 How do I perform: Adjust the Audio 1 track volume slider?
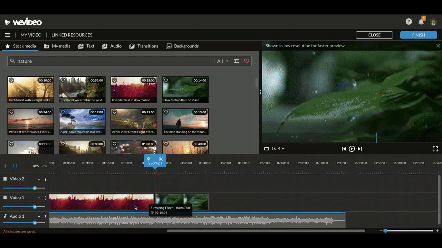click(x=24, y=223)
